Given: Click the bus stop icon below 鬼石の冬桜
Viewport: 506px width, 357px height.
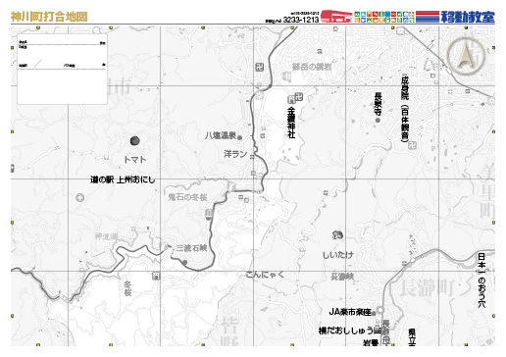Looking at the screenshot, I should point(209,214).
